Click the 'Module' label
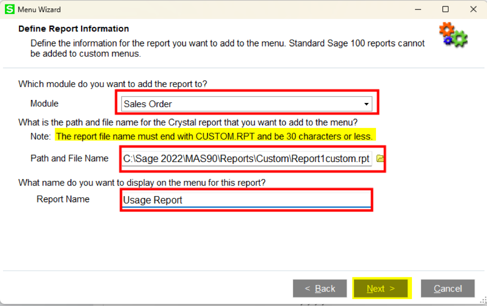The height and width of the screenshot is (306, 487). [x=44, y=103]
